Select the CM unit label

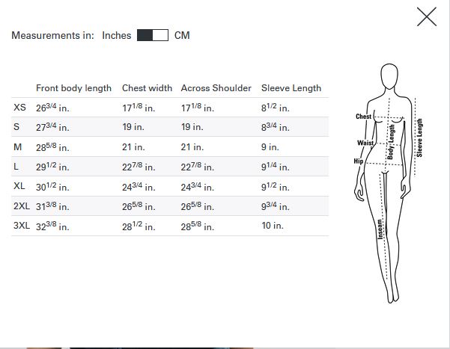(x=182, y=35)
